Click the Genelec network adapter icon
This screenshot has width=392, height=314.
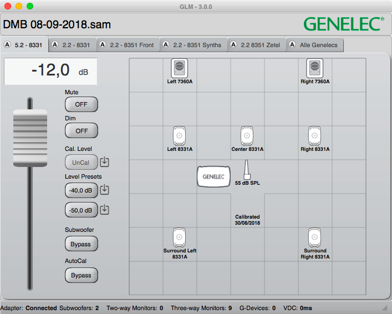[213, 176]
